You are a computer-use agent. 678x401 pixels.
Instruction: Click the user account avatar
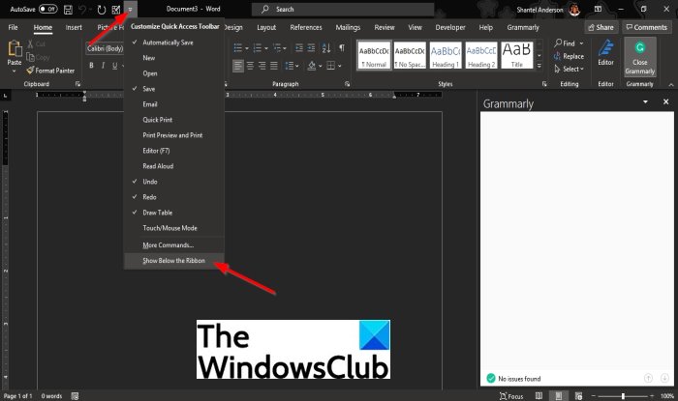pyautogui.click(x=574, y=9)
